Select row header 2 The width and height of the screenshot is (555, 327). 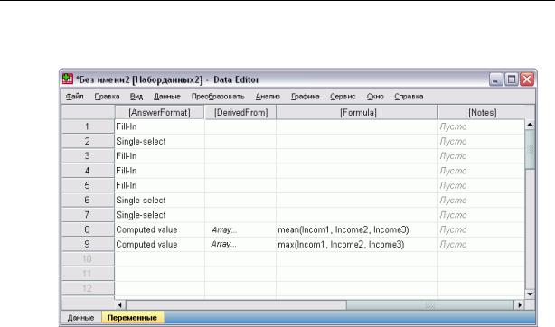click(88, 142)
